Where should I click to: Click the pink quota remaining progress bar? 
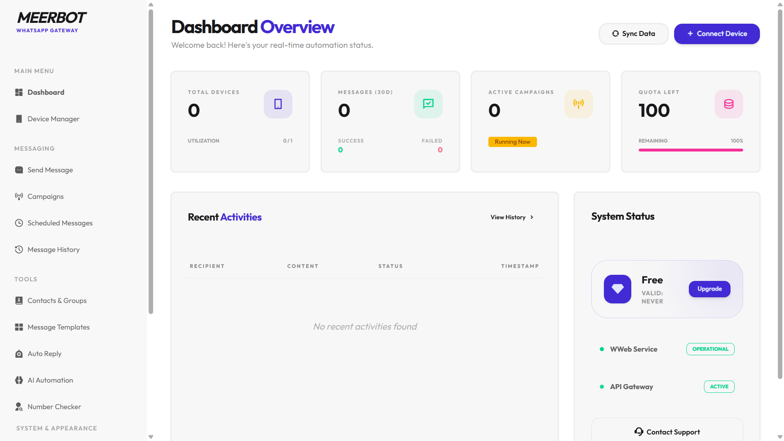coord(690,150)
